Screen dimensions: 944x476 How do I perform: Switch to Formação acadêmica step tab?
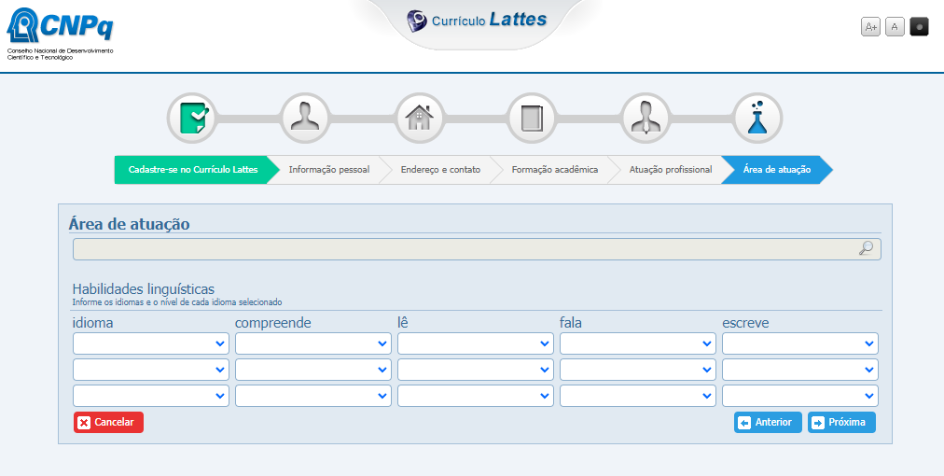click(554, 170)
